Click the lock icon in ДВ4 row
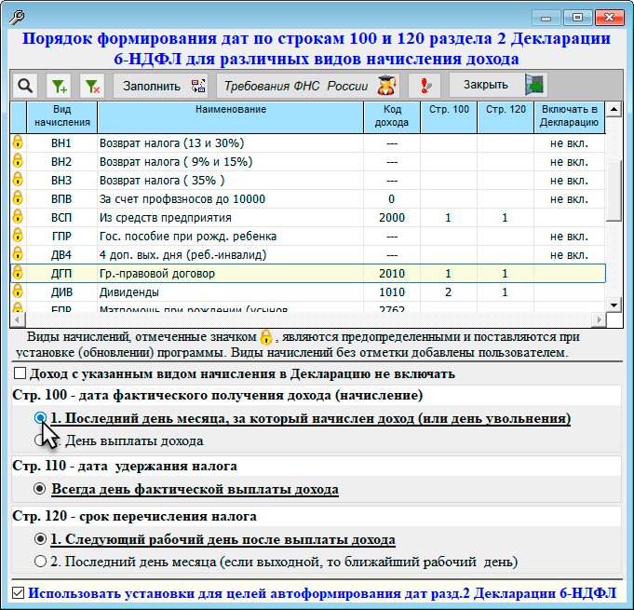The image size is (634, 610). [x=18, y=254]
